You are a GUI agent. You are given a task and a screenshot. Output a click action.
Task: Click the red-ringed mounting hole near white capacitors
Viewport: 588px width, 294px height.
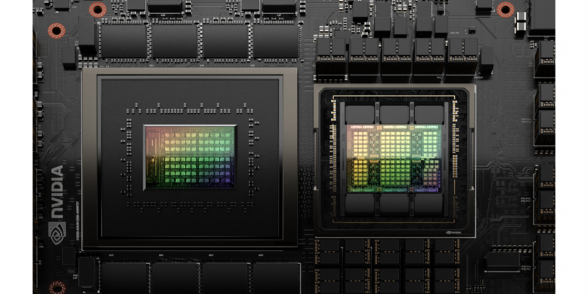point(505,9)
